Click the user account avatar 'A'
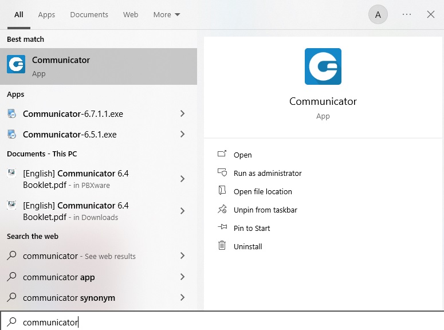The height and width of the screenshot is (330, 444). pos(378,15)
